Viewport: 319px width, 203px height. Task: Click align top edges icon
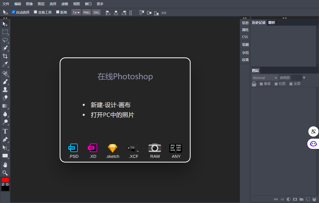point(142,13)
